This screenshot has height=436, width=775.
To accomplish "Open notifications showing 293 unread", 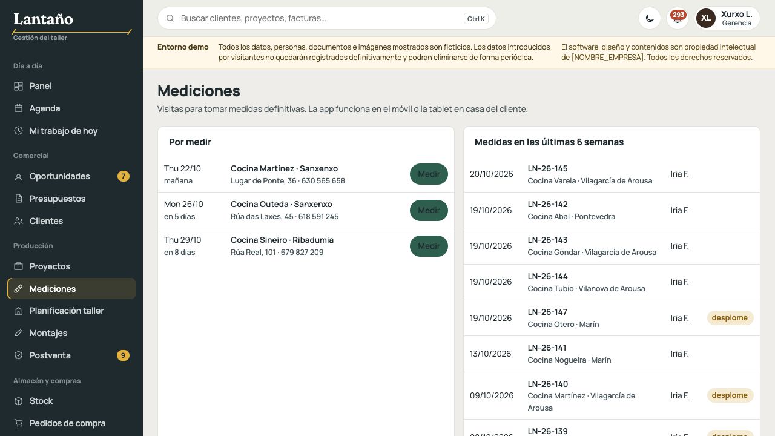I will point(678,18).
